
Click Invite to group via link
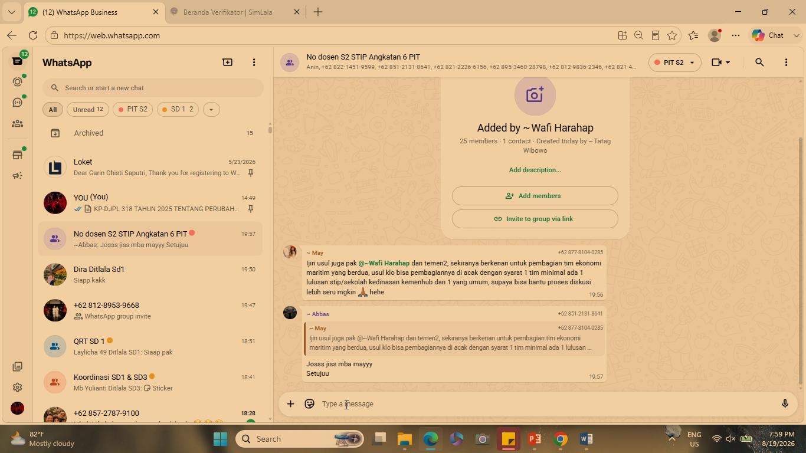(535, 219)
